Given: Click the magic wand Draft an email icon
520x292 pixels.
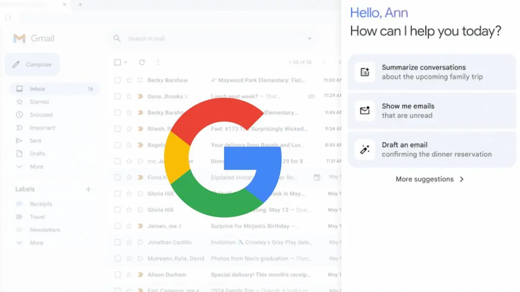Looking at the screenshot, I should tap(365, 150).
